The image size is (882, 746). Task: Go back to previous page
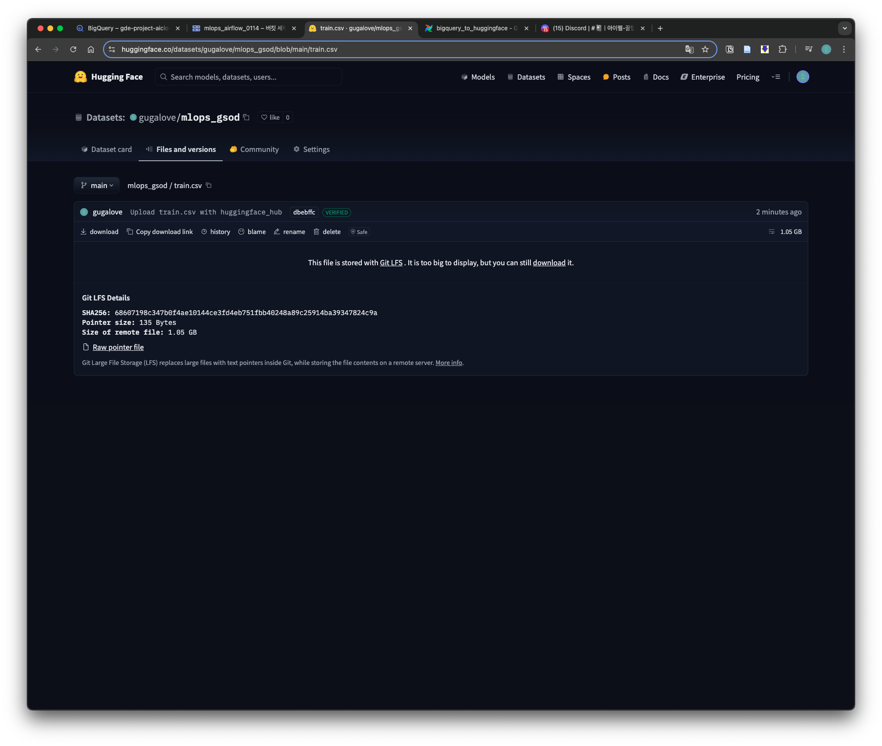coord(38,49)
